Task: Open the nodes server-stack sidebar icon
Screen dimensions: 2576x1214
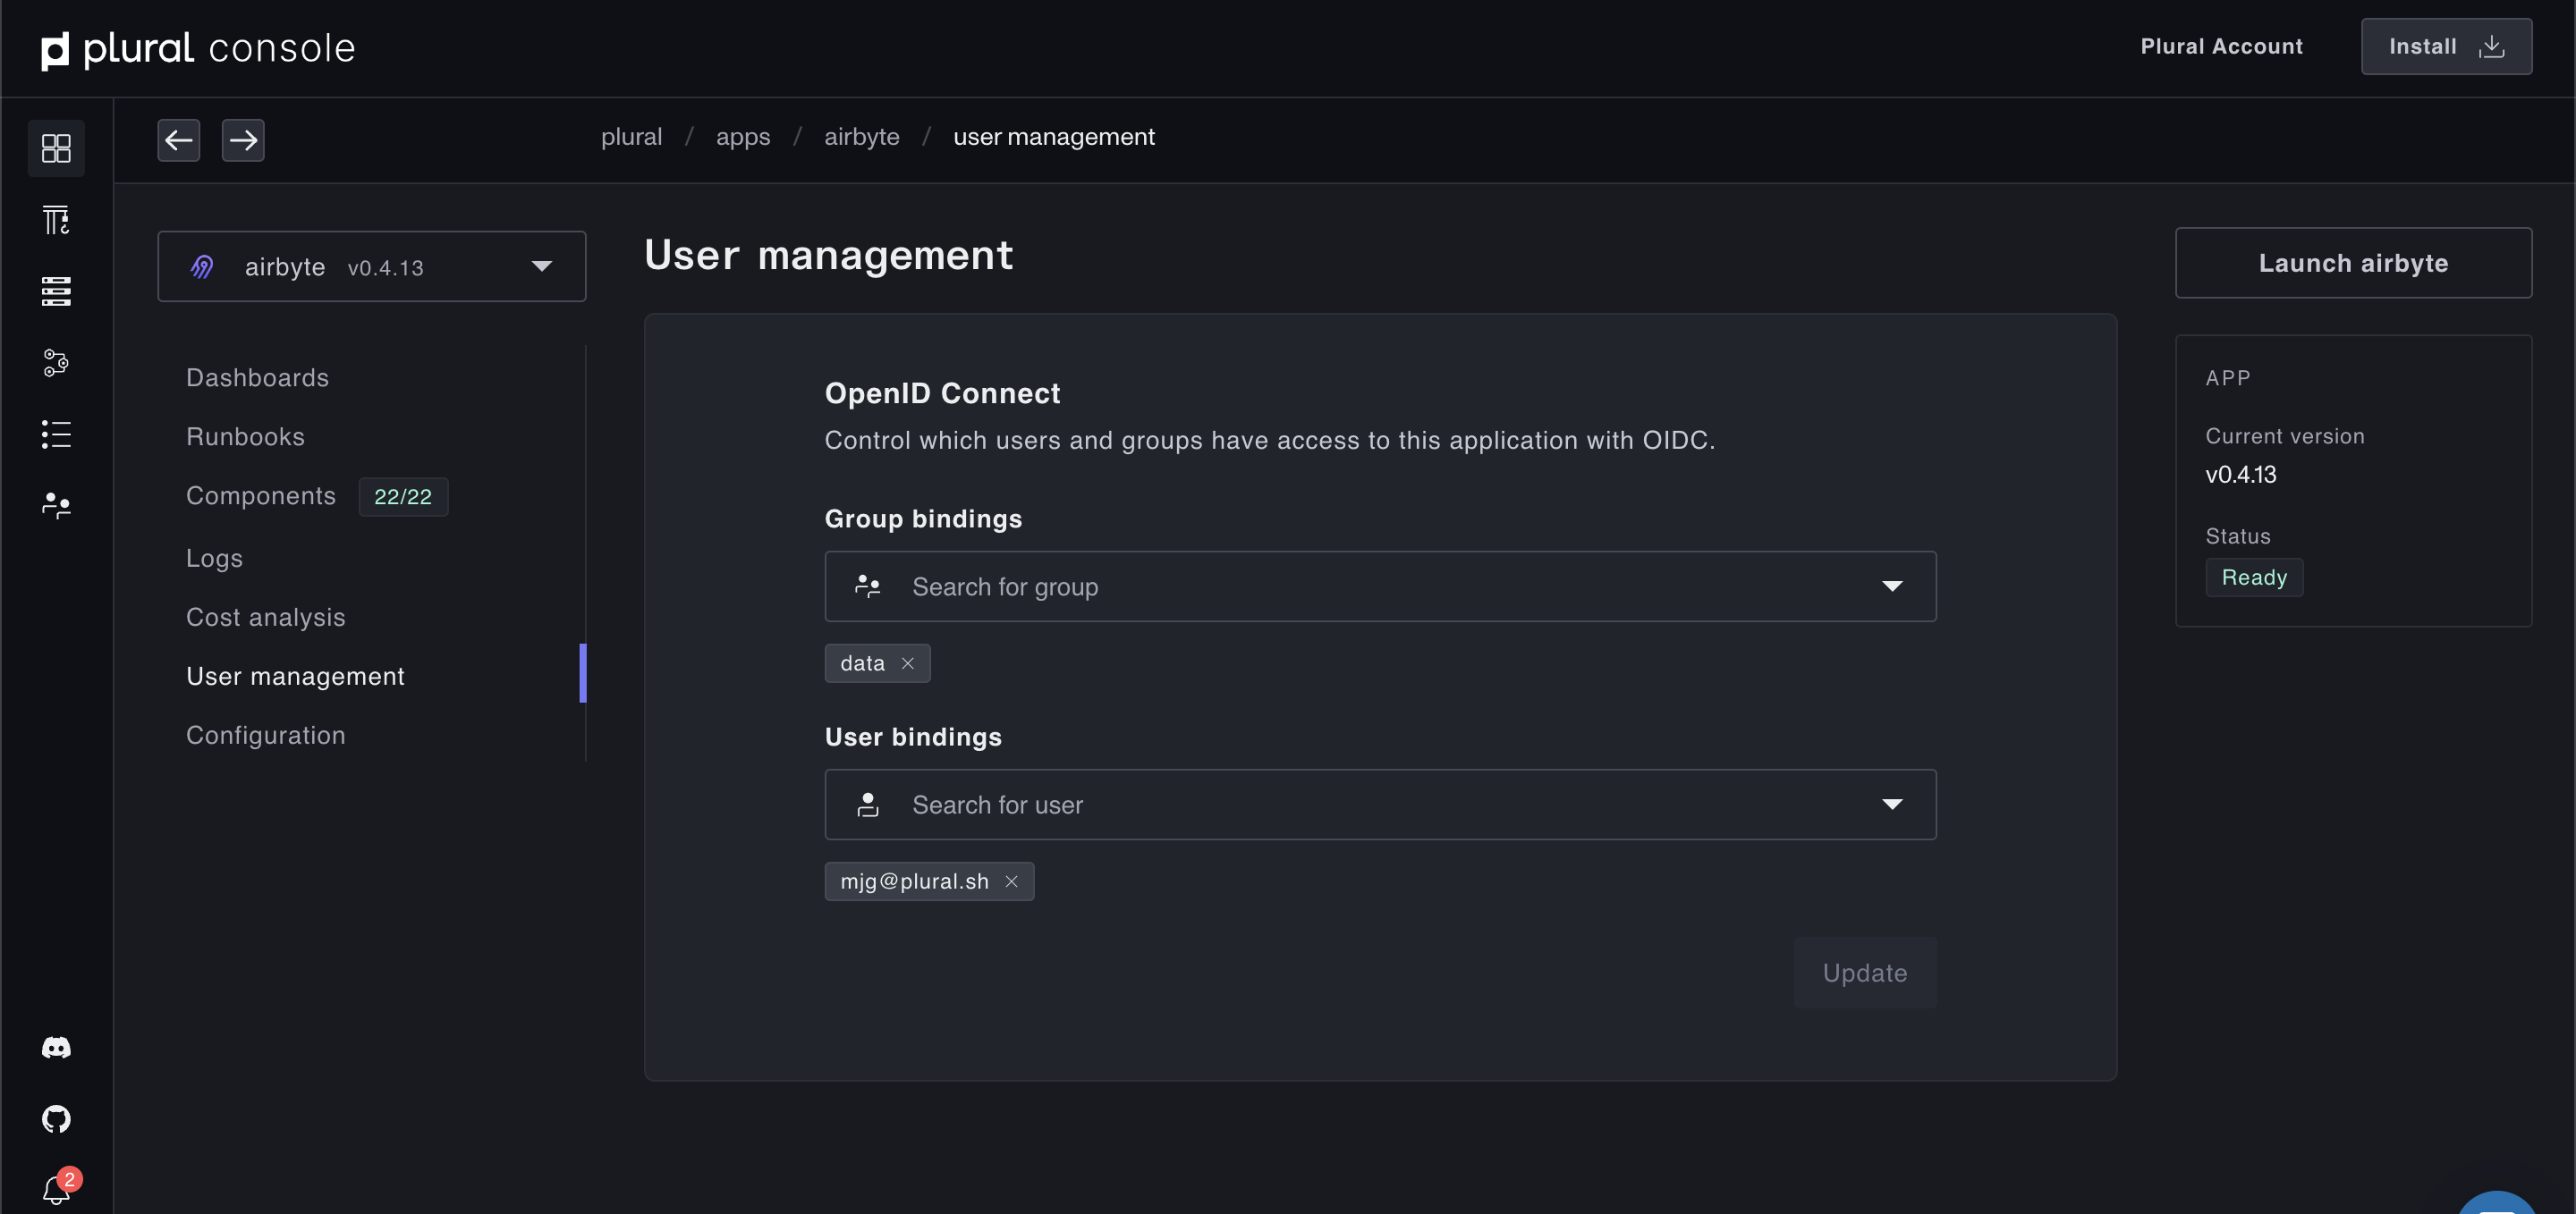Action: point(56,291)
